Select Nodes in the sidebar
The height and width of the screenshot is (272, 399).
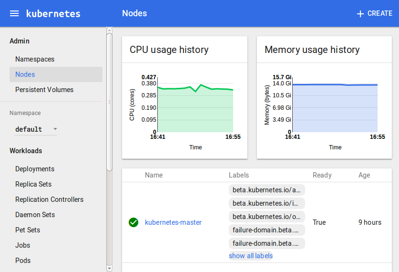pos(25,74)
